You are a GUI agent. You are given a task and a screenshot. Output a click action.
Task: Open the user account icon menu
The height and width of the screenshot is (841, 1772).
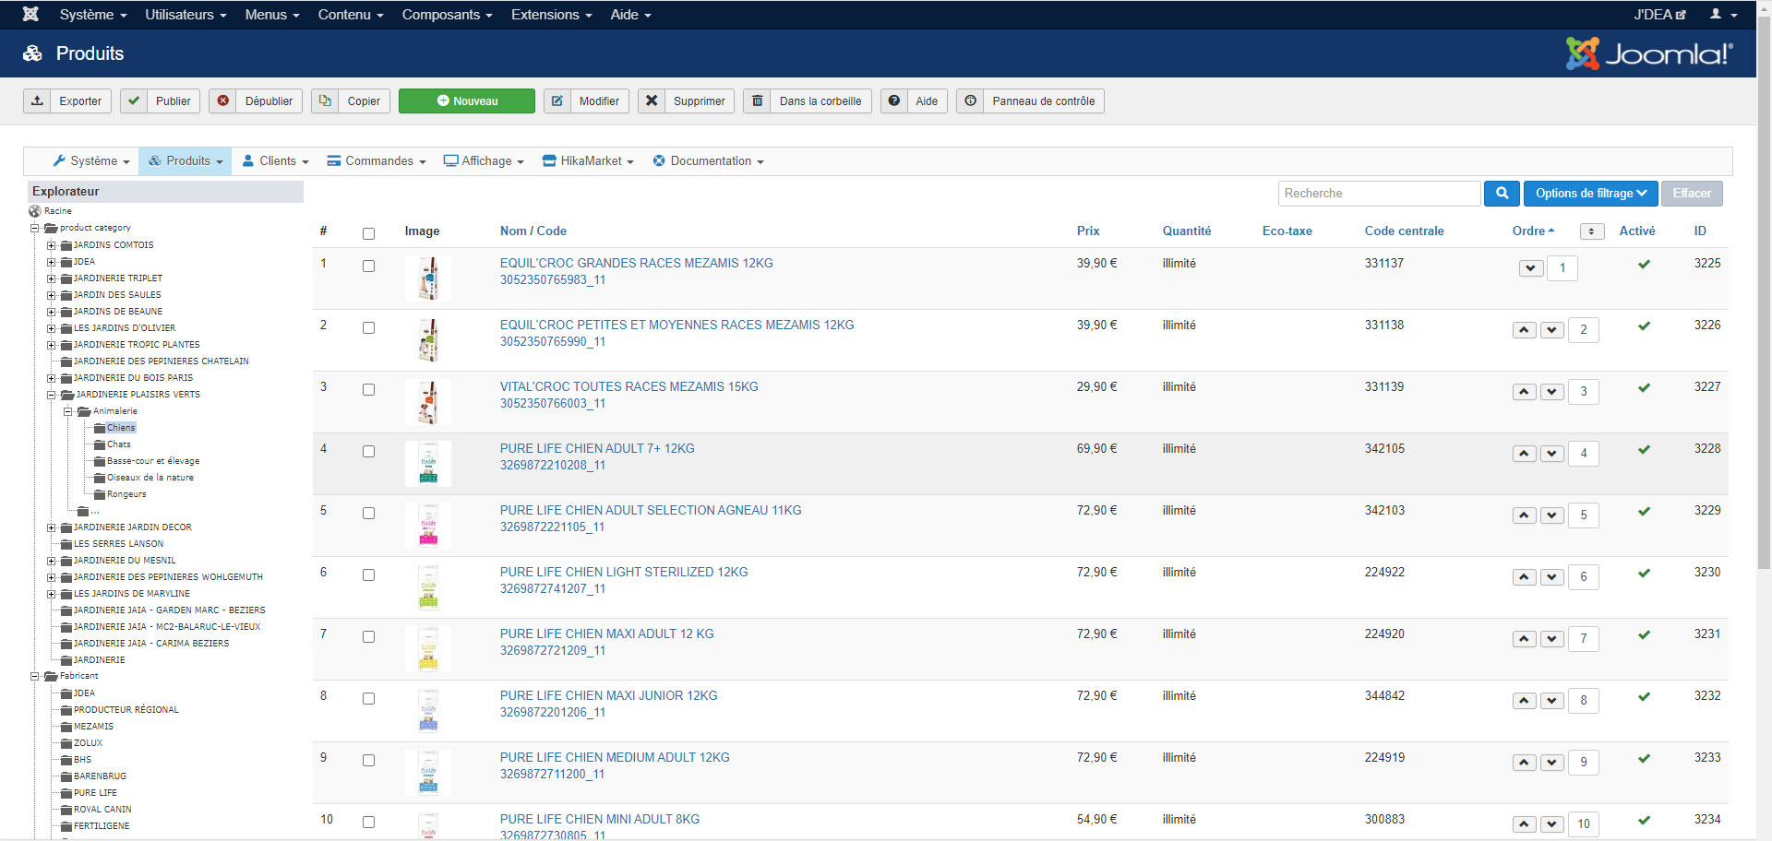pos(1722,15)
